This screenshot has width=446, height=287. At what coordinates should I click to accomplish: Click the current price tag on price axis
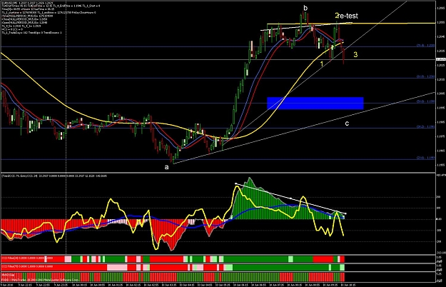click(440, 59)
